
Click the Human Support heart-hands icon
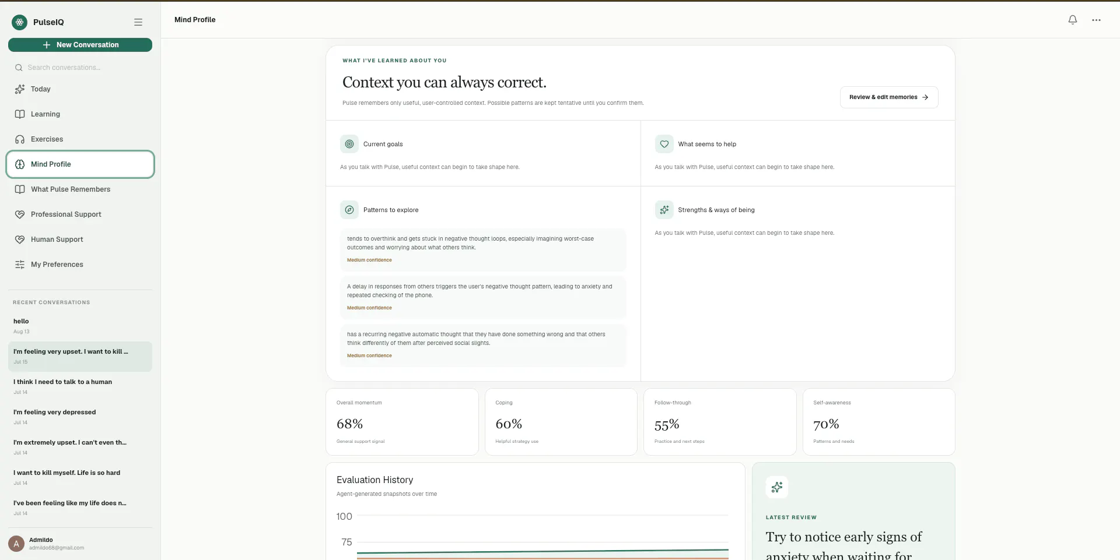[x=20, y=240]
